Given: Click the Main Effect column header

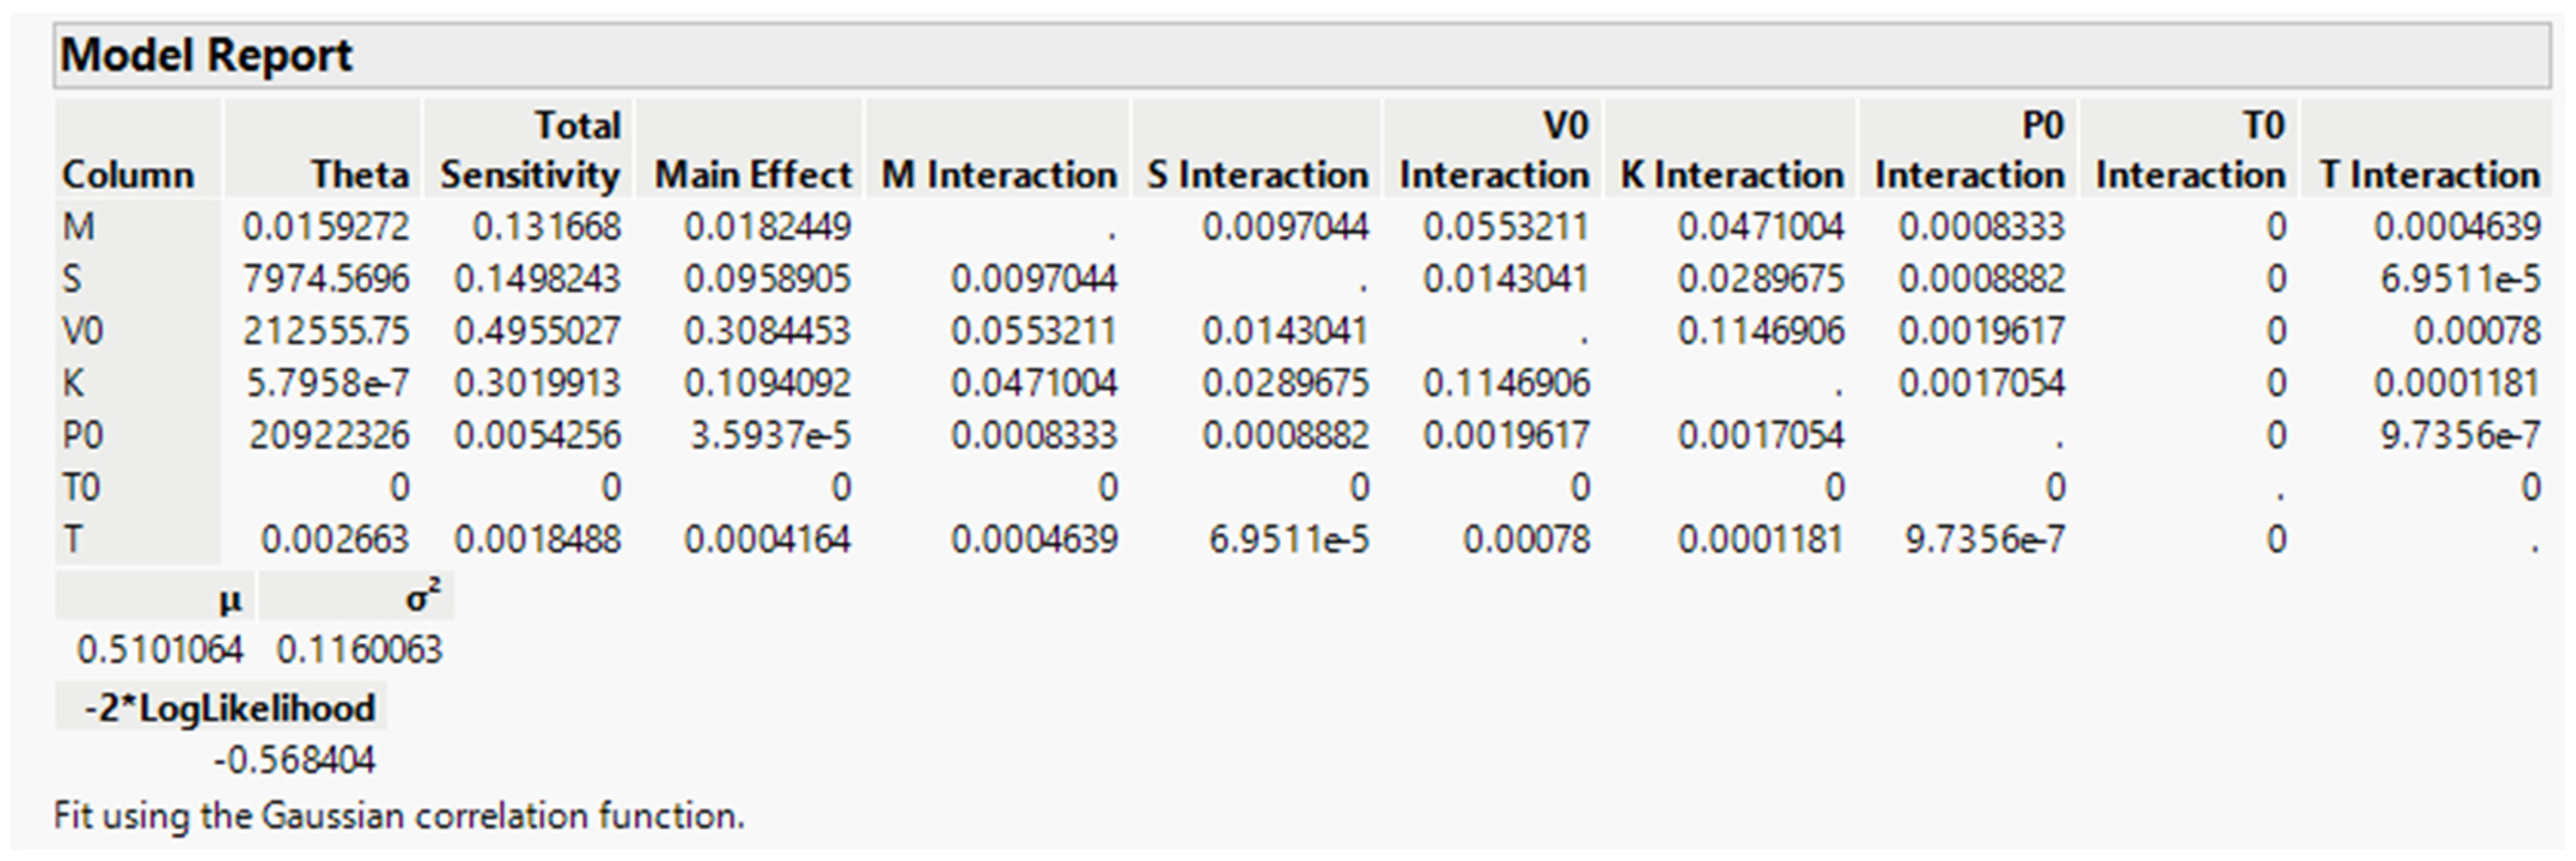Looking at the screenshot, I should click(752, 175).
